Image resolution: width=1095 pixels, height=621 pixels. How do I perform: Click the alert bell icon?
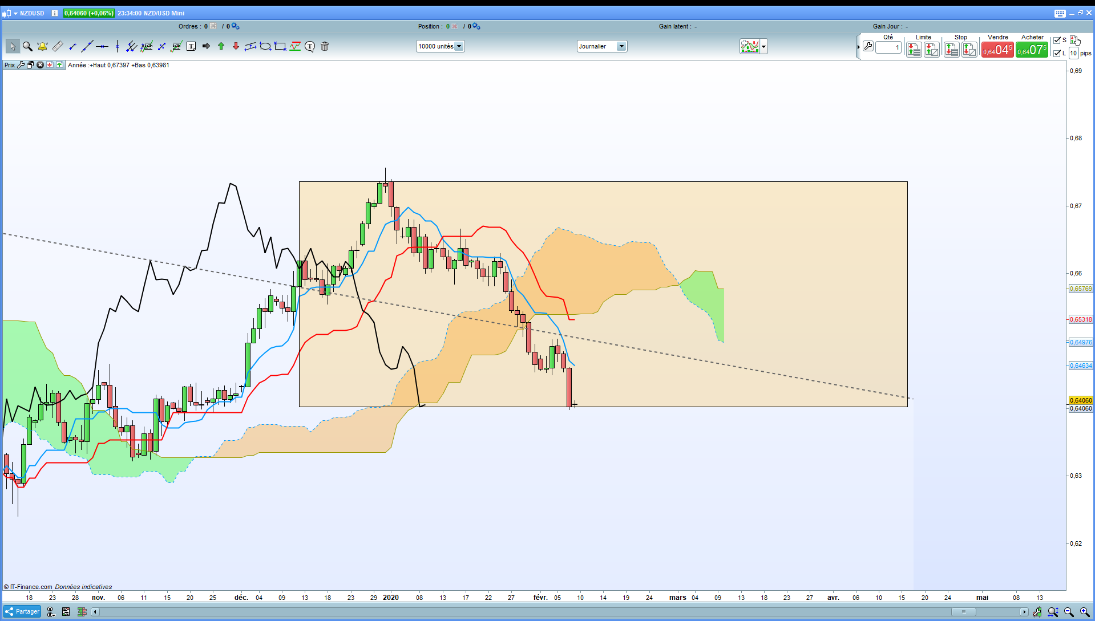tap(42, 47)
